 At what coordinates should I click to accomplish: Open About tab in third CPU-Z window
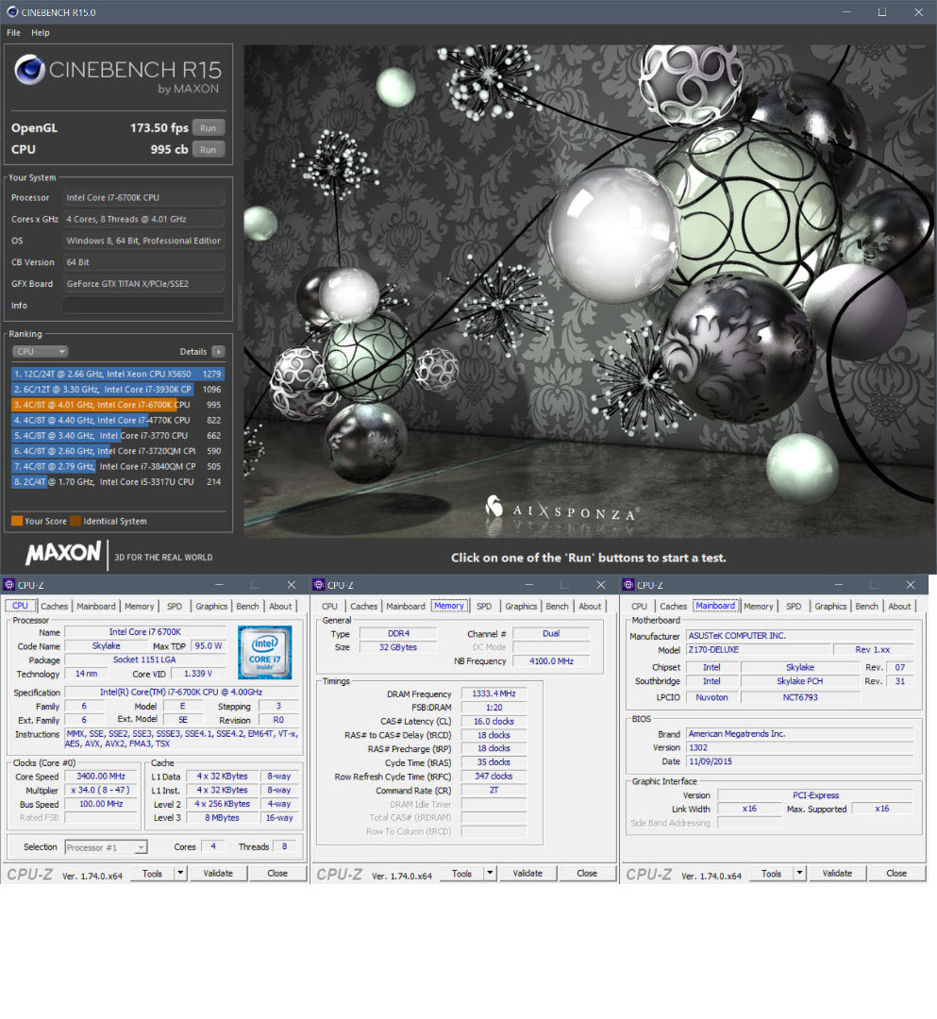(899, 607)
